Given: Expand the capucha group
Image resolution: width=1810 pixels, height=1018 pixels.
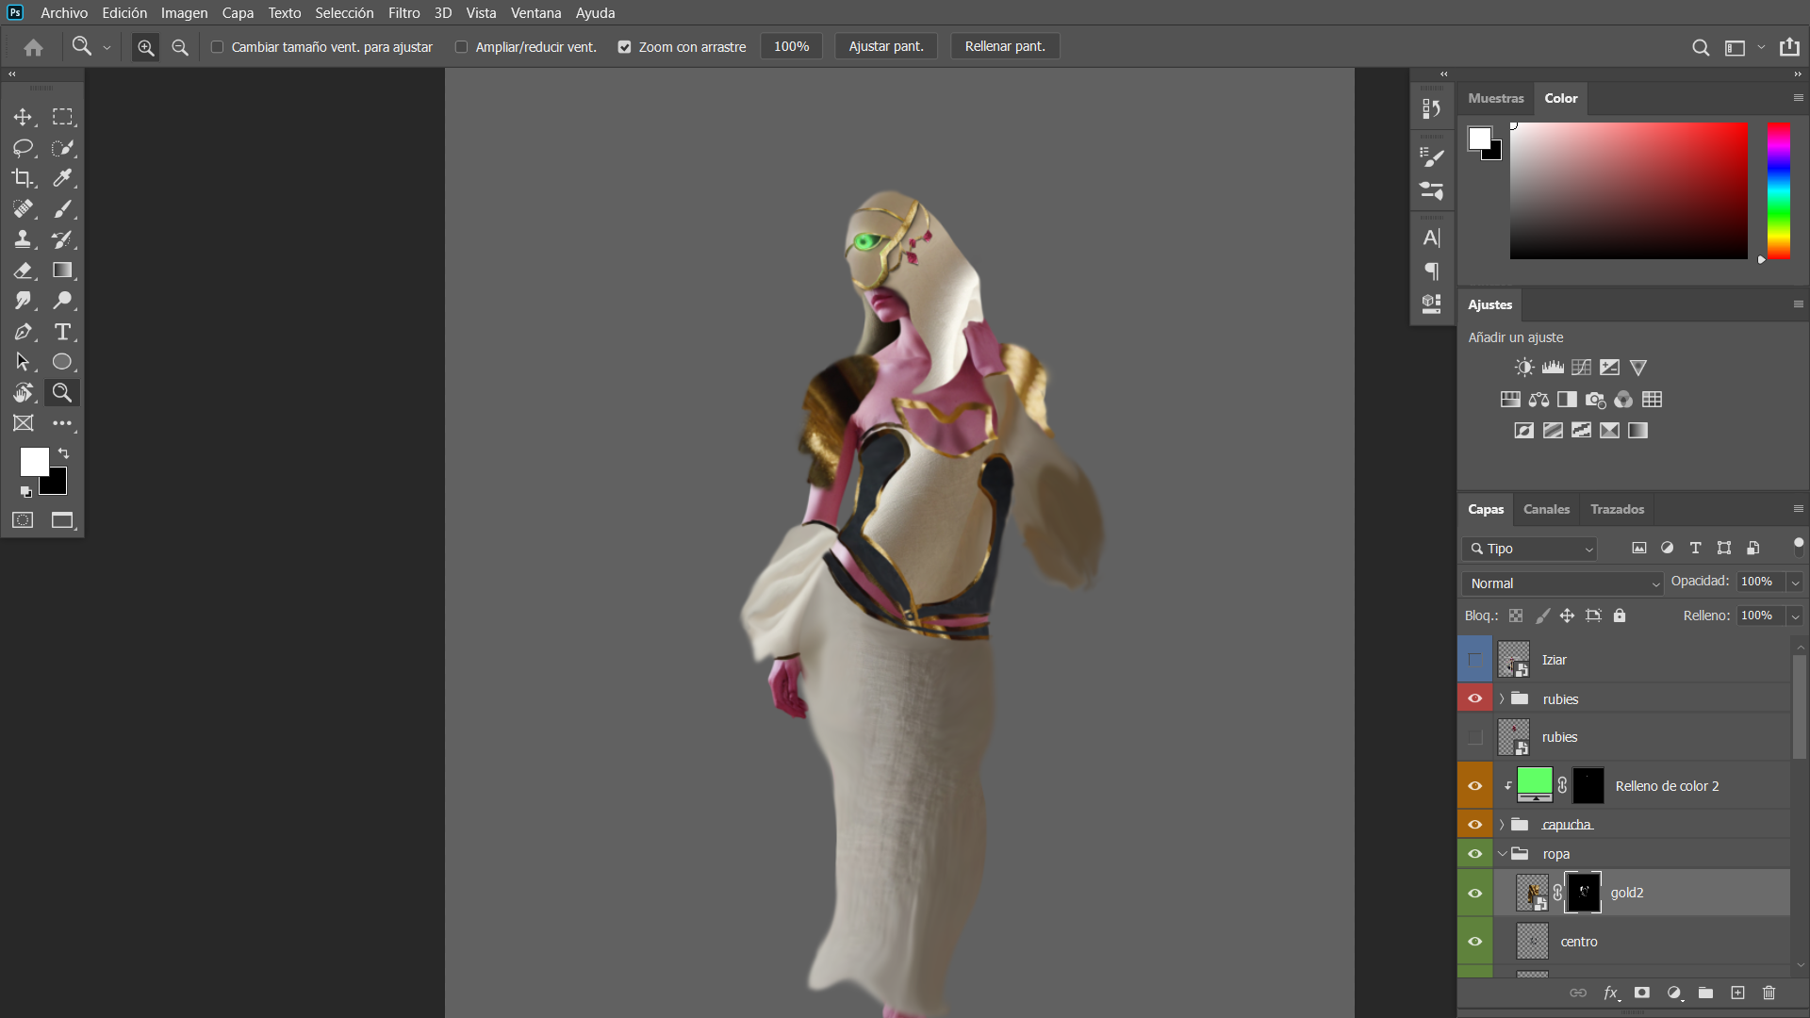Looking at the screenshot, I should (x=1502, y=825).
